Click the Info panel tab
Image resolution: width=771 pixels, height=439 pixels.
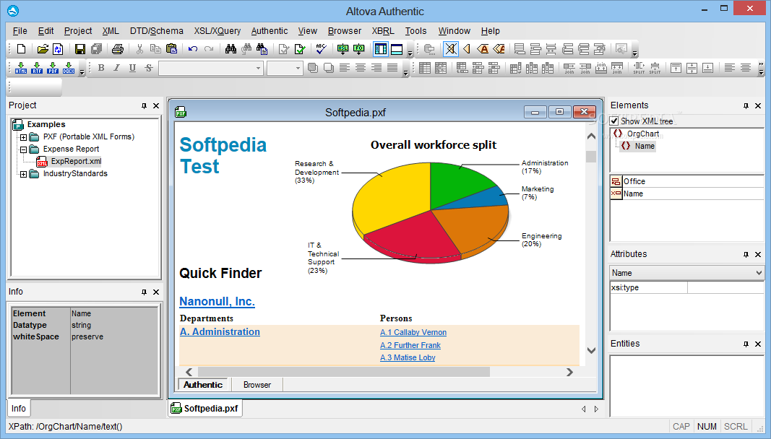19,409
